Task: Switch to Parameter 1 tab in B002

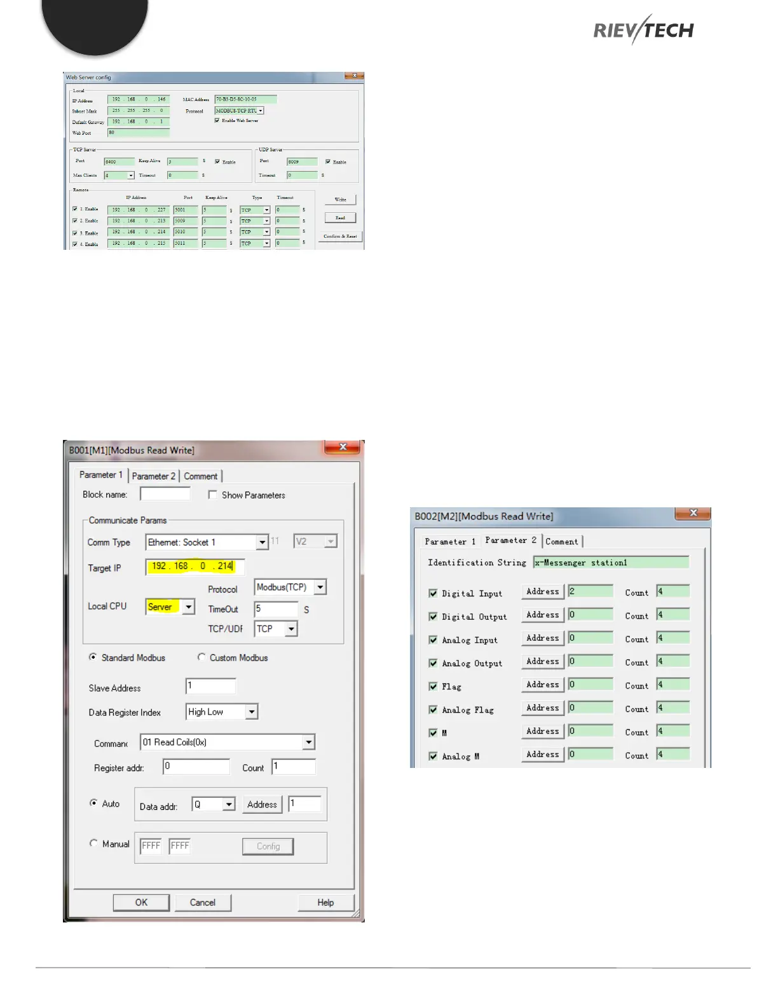Action: (x=450, y=542)
